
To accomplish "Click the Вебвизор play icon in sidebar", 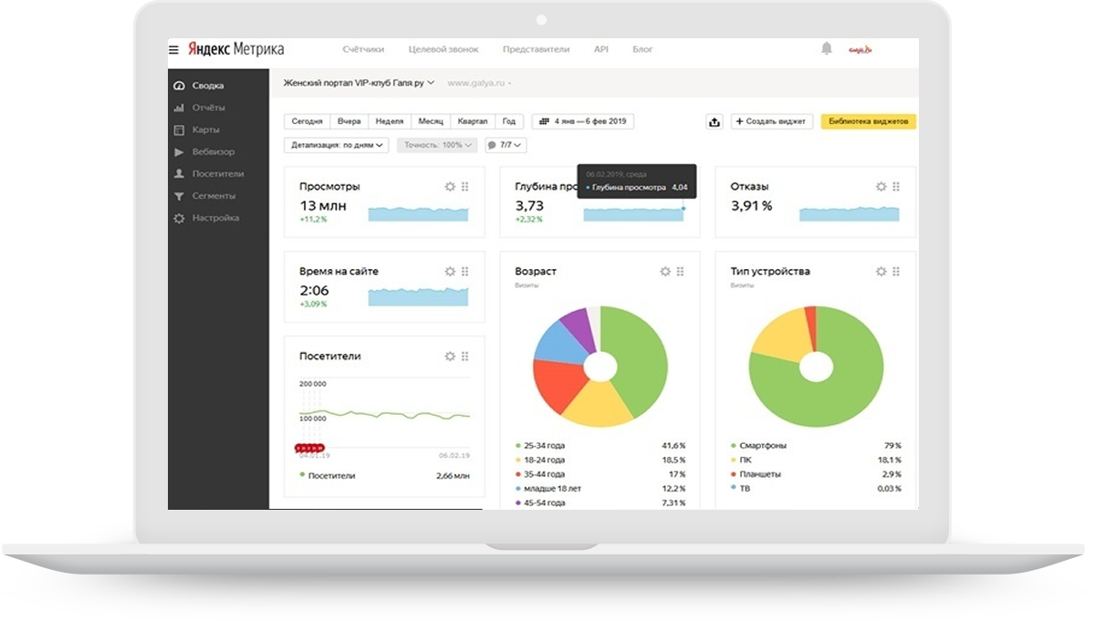I will tap(179, 151).
